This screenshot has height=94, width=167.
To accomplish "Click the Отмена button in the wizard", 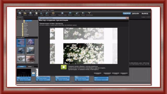I will [x=97, y=74].
